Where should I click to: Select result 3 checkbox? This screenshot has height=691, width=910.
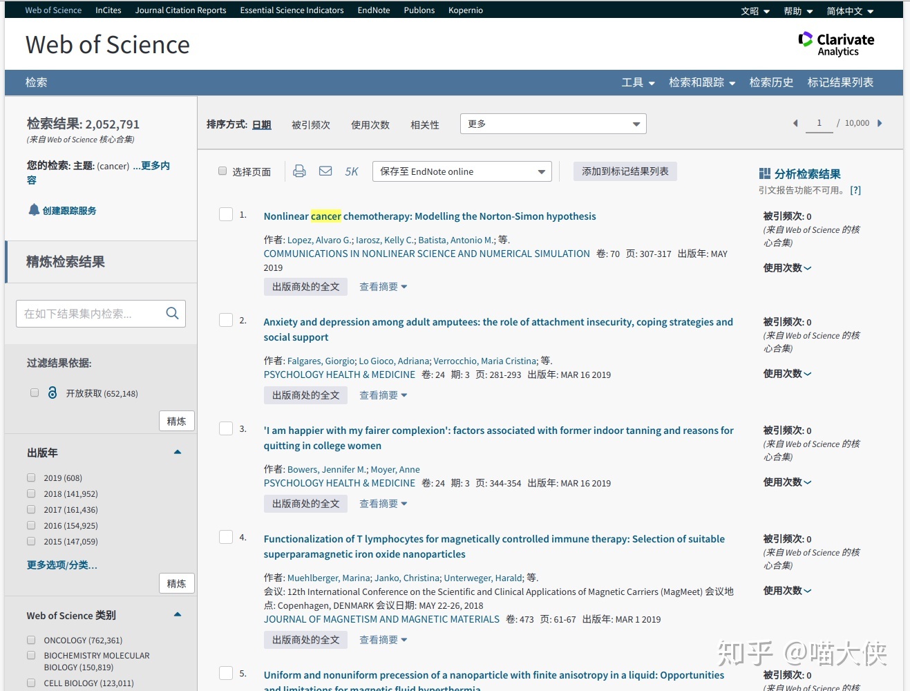pos(226,428)
